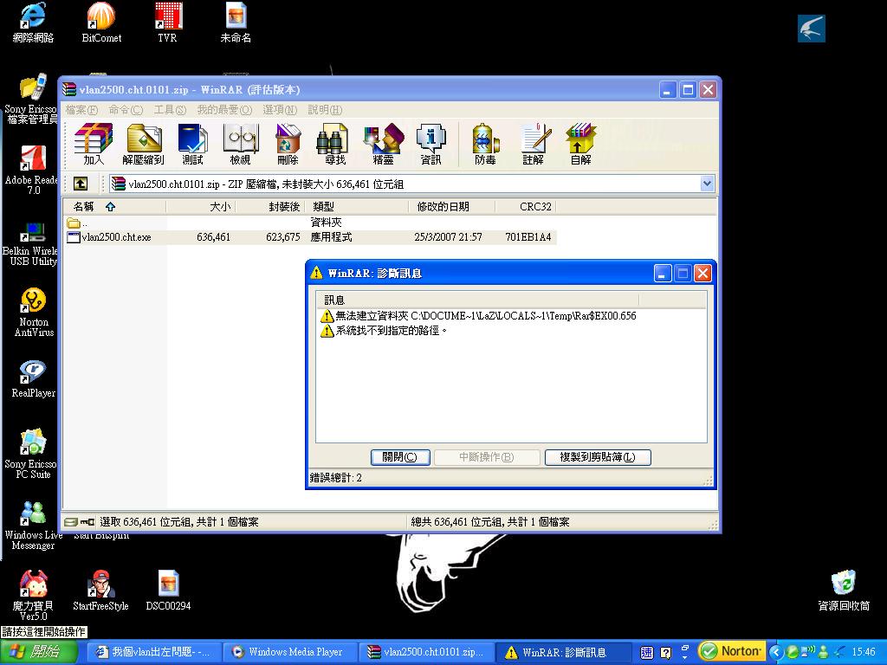Image resolution: width=887 pixels, height=665 pixels.
Task: Switch to the vlan2500.cht.0101.zip taskbar button
Action: click(x=426, y=652)
